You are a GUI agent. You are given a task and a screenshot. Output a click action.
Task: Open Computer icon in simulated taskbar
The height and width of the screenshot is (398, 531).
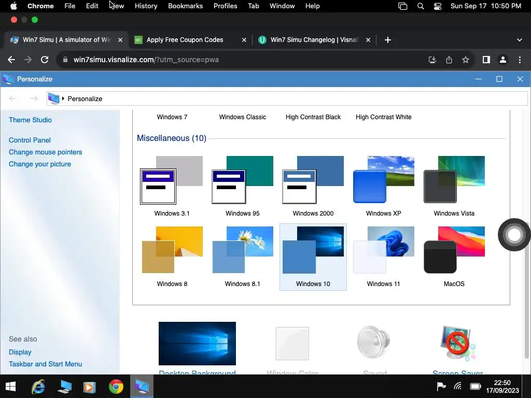[64, 387]
